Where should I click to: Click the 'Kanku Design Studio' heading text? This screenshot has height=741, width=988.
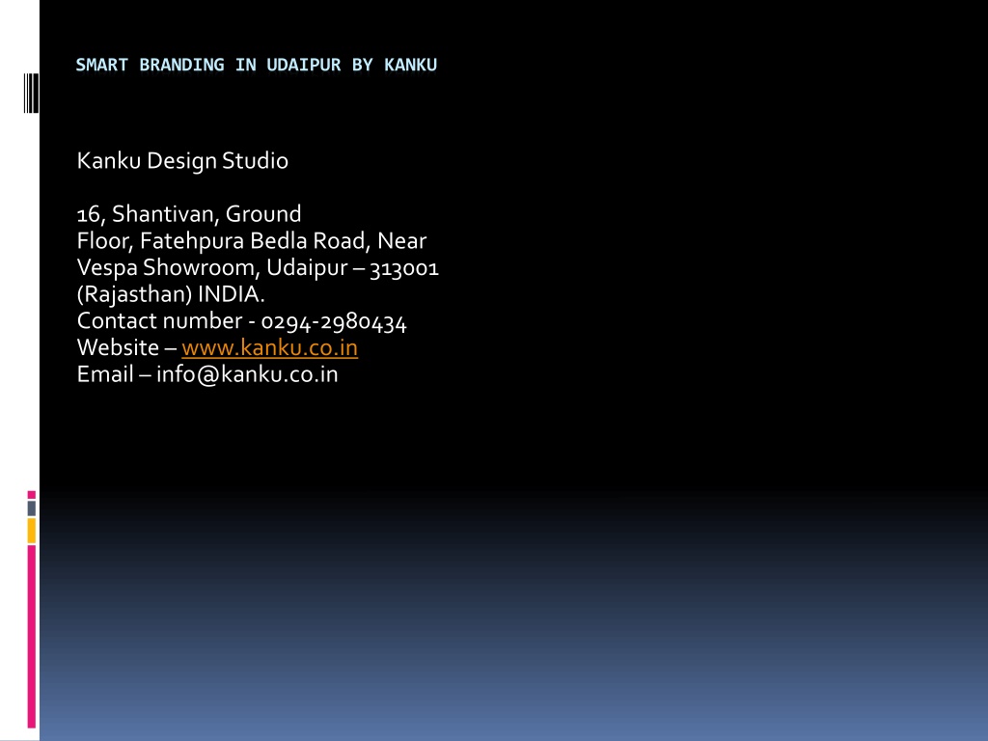click(182, 161)
